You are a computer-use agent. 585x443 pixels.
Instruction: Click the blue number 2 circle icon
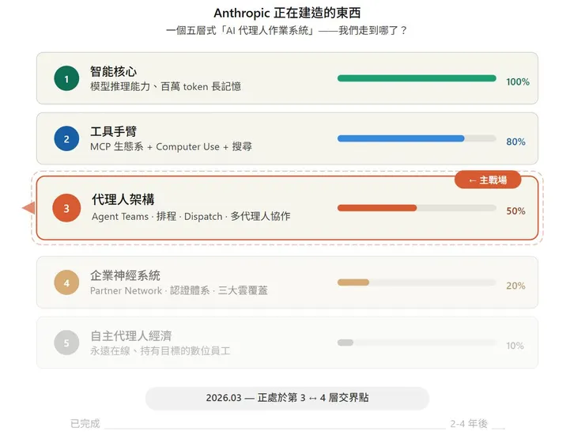pyautogui.click(x=66, y=139)
